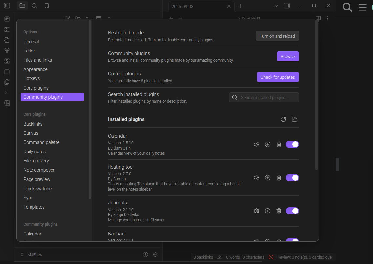The height and width of the screenshot is (264, 373).
Task: Click the Check for updates button
Action: 278,77
